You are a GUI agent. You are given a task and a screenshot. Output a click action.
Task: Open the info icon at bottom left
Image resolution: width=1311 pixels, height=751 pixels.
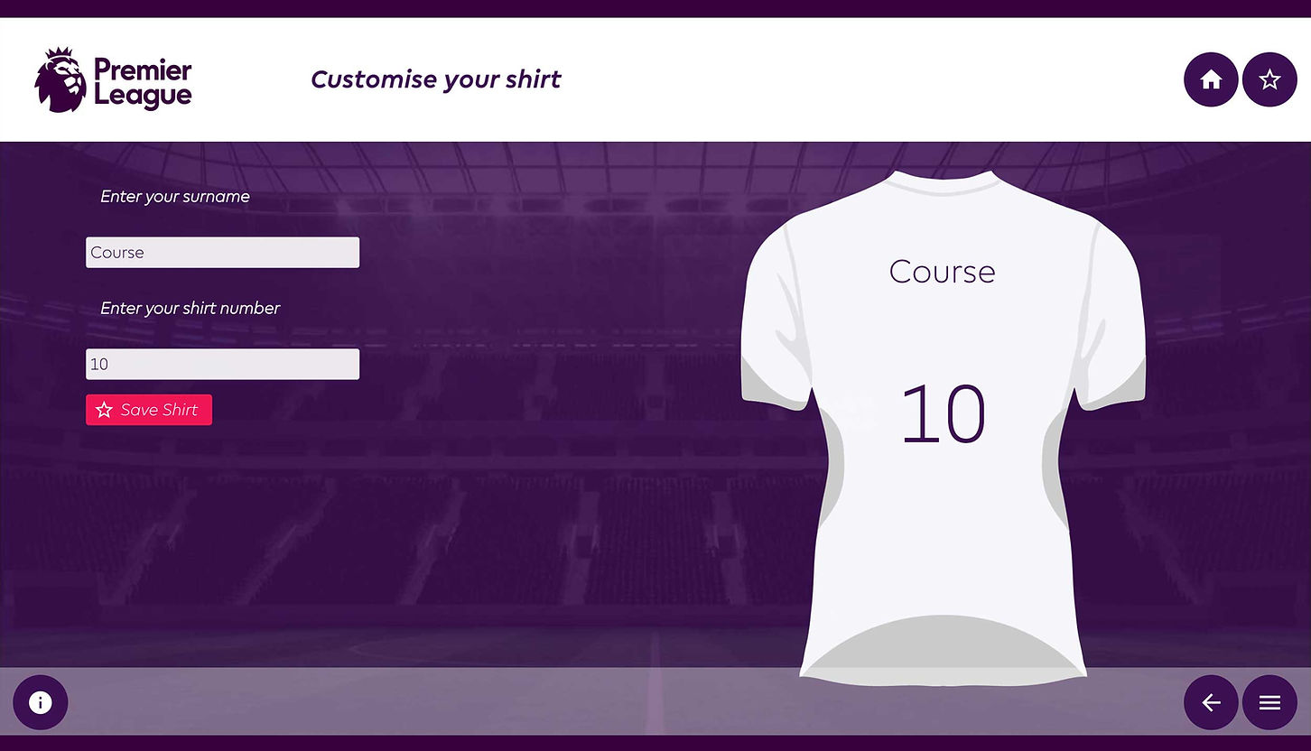[40, 702]
